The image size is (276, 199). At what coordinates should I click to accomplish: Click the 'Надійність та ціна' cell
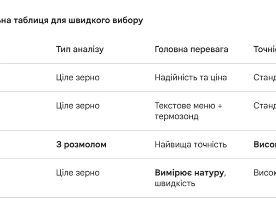pos(191,78)
